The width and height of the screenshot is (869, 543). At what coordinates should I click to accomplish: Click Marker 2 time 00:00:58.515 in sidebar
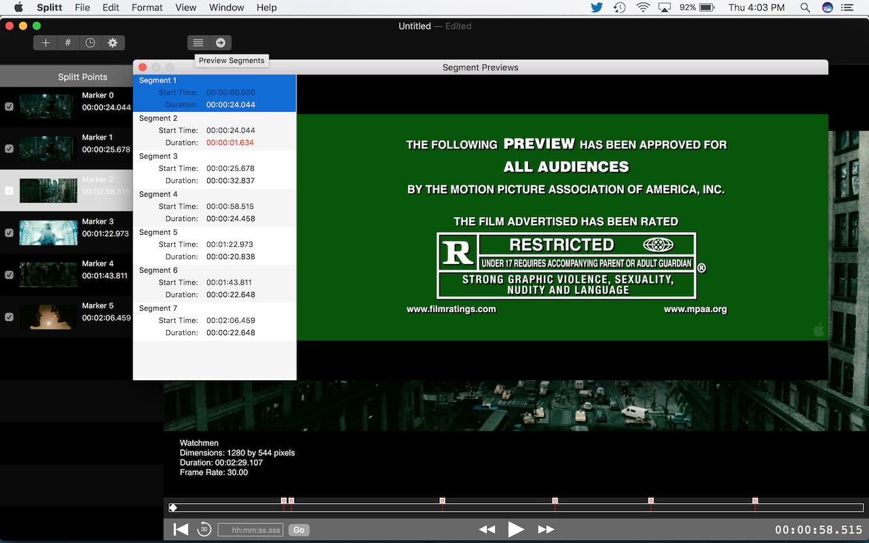point(106,192)
